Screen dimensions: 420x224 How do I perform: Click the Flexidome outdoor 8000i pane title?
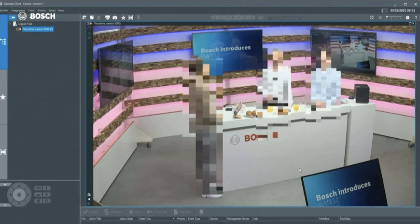pyautogui.click(x=107, y=24)
